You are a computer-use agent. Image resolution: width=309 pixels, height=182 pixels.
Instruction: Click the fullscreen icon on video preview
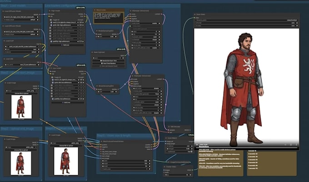(x=291, y=145)
